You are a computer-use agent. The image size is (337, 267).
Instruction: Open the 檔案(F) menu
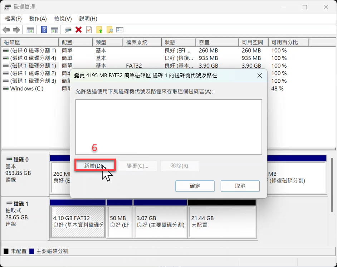click(x=13, y=19)
